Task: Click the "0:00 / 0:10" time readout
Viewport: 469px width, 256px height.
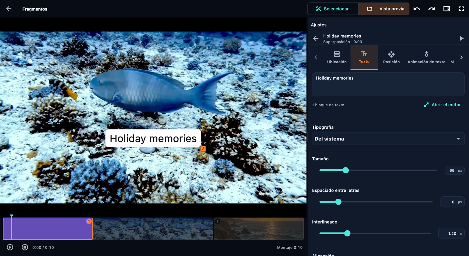Action: tap(43, 248)
